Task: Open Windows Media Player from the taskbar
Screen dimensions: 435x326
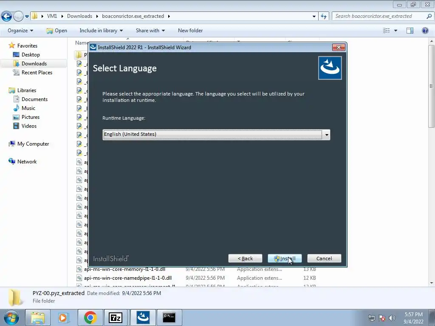Action: pos(64,318)
